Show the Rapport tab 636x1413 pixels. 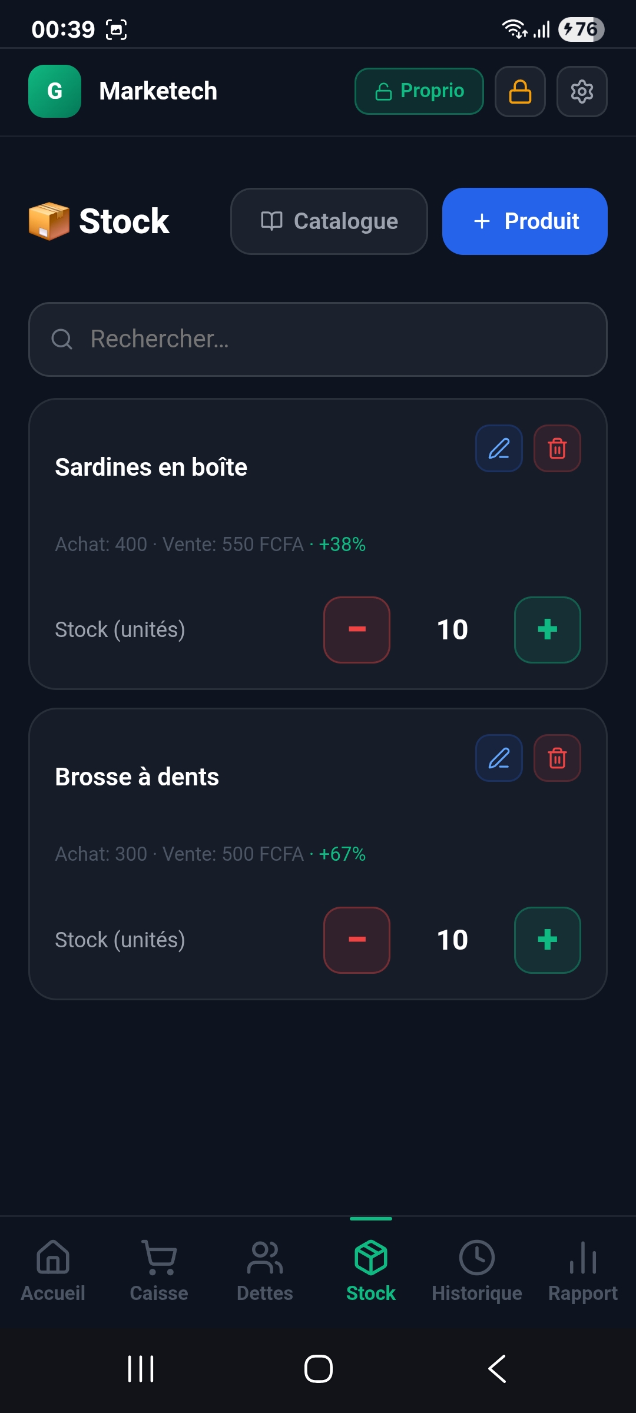click(x=583, y=1271)
